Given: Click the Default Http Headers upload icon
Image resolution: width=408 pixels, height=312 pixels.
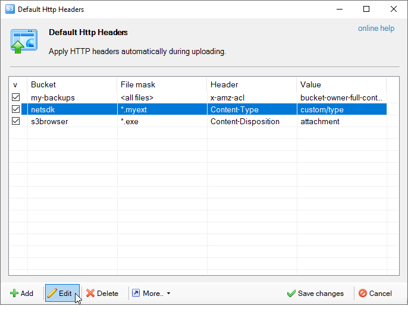Looking at the screenshot, I should click(x=24, y=41).
